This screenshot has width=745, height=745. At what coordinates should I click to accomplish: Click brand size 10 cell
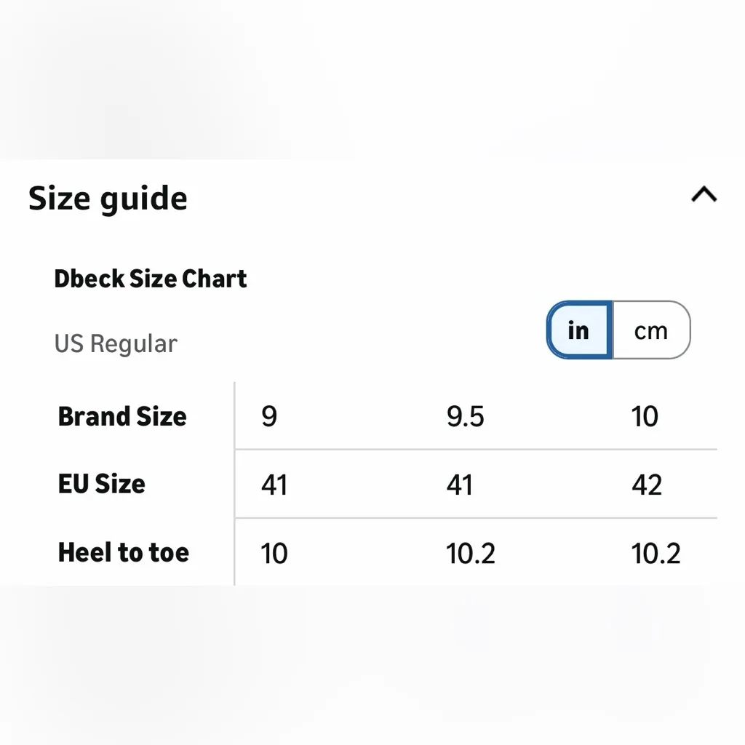[645, 417]
